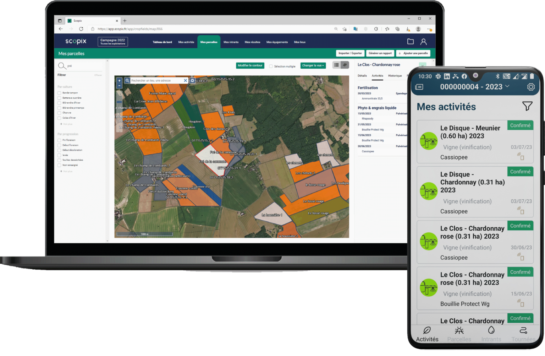This screenshot has width=545, height=356.
Task: Click the folder icon in the Scopix header
Action: (410, 42)
